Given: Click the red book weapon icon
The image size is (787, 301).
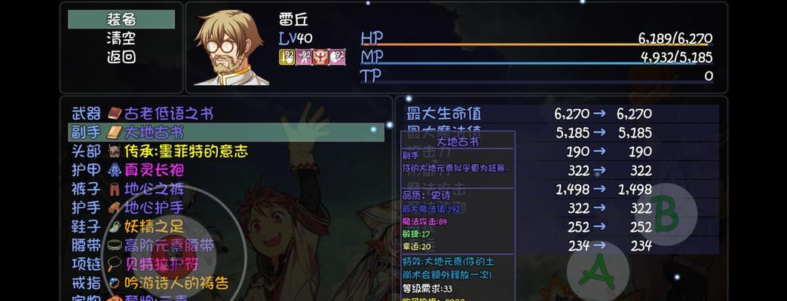Looking at the screenshot, I should [115, 114].
